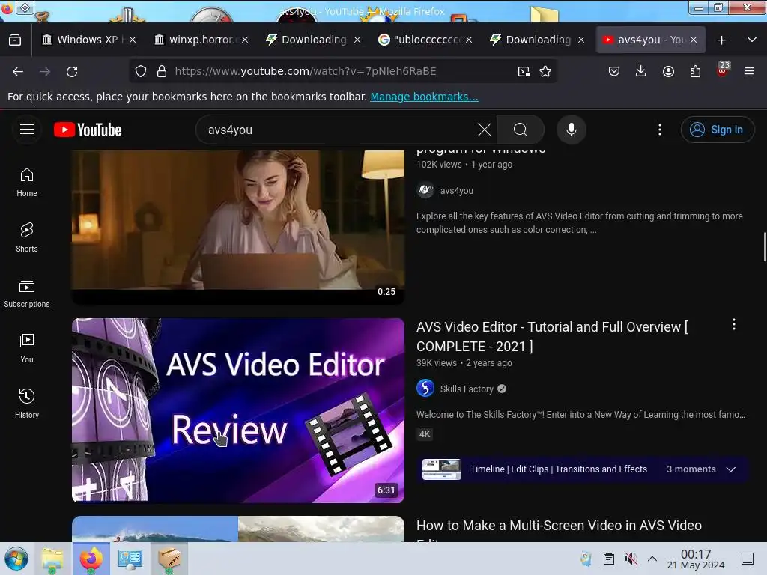Close the winxp.horror tab
The height and width of the screenshot is (575, 767).
245,40
